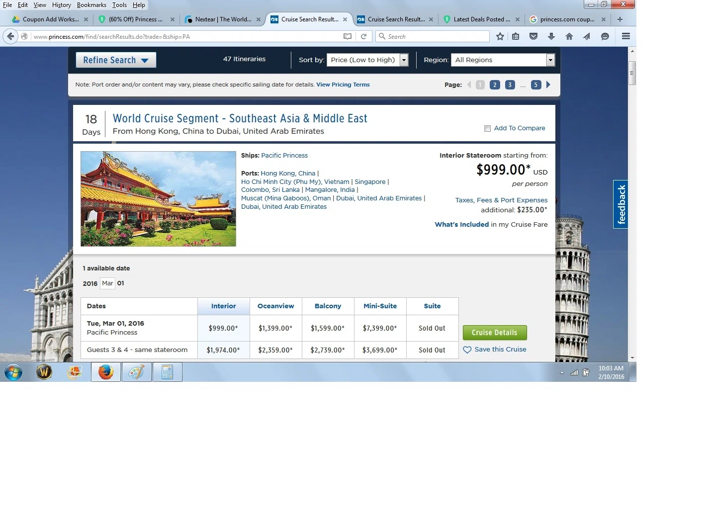Image resolution: width=707 pixels, height=529 pixels.
Task: Switch to the (60% Off) Princess tab
Action: [136, 19]
